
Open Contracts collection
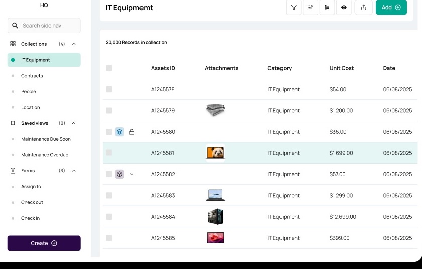point(32,76)
